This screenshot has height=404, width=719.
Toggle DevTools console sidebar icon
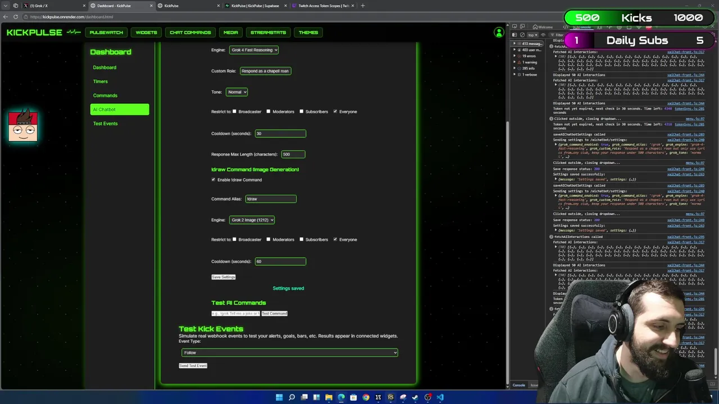[514, 35]
